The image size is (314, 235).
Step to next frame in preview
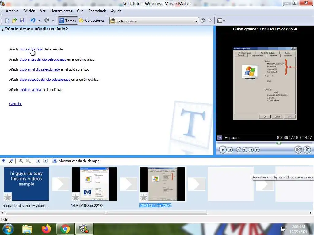pyautogui.click(x=251, y=150)
